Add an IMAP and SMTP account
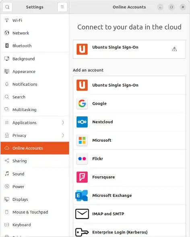 pos(129,214)
